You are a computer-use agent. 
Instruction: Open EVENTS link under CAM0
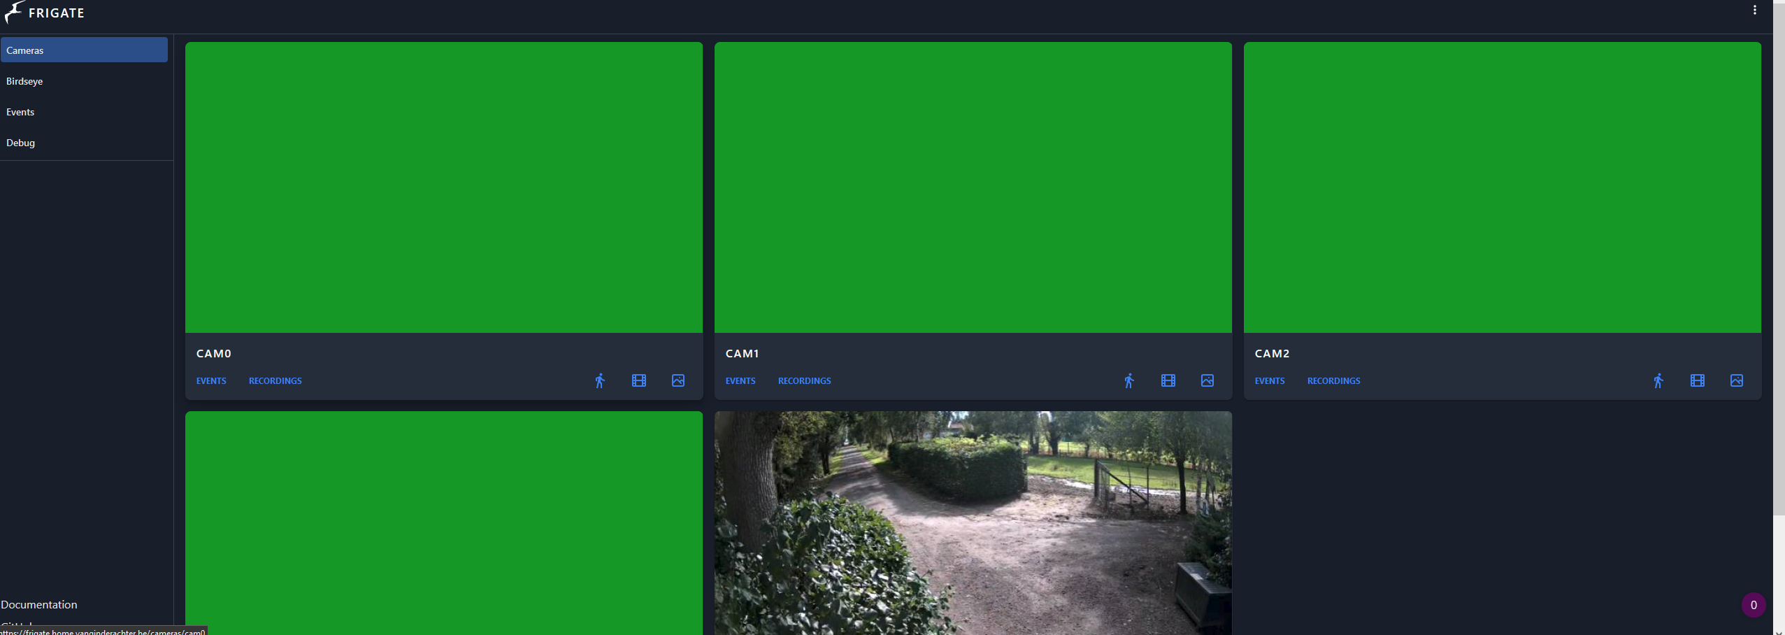click(211, 381)
